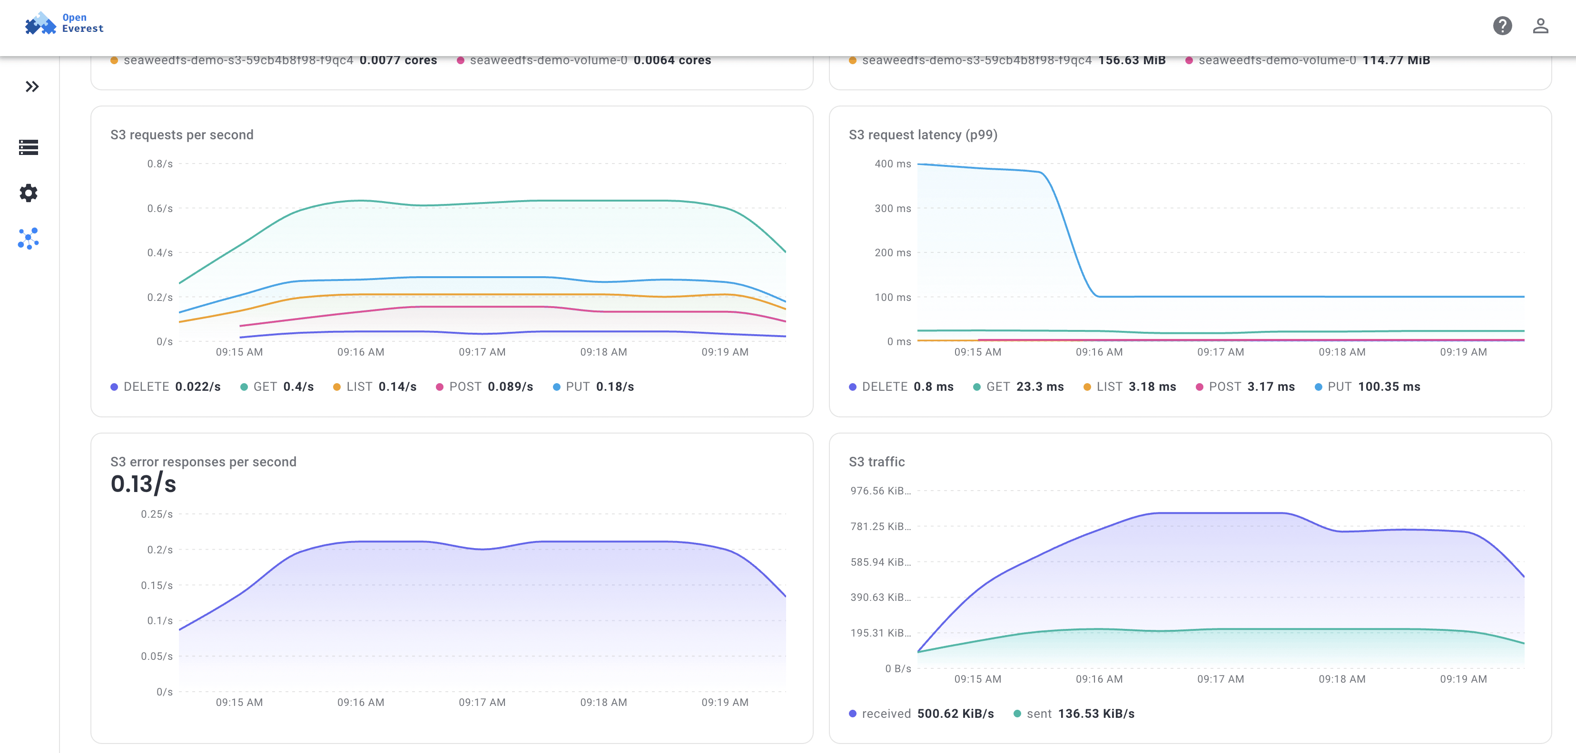The width and height of the screenshot is (1576, 753).
Task: Toggle LIST 3.18 ms latency legend entry
Action: click(x=1129, y=387)
